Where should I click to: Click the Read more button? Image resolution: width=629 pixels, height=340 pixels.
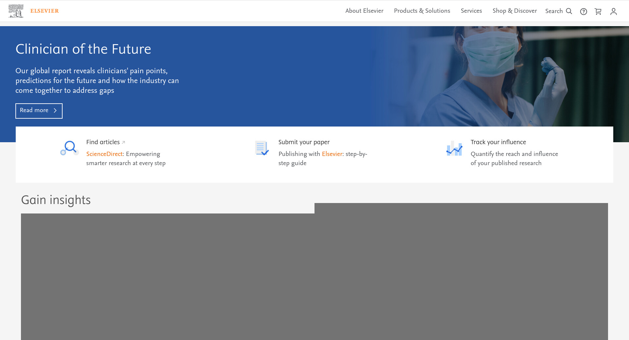(39, 111)
